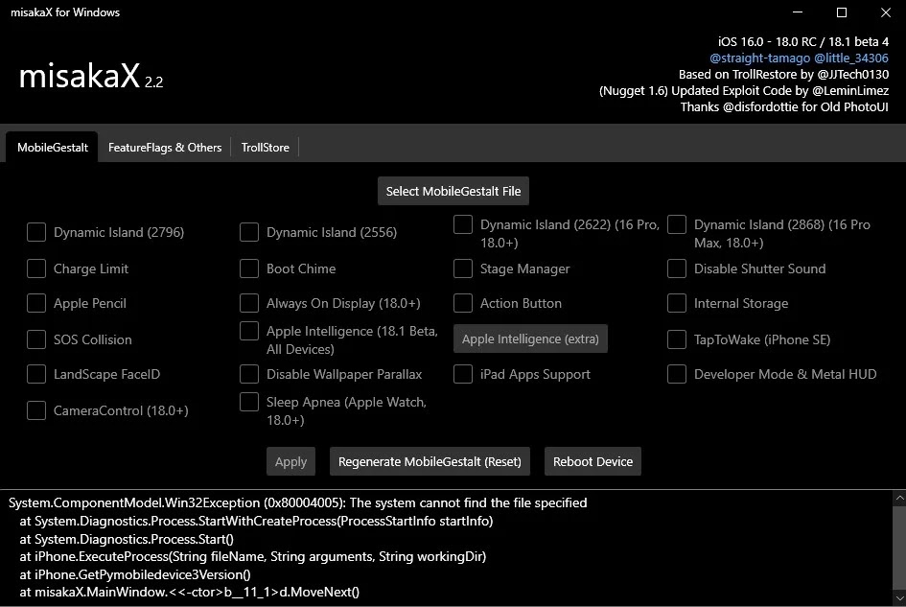
Task: Enable Apple Intelligence (18.1 Beta) checkbox
Action: click(249, 331)
